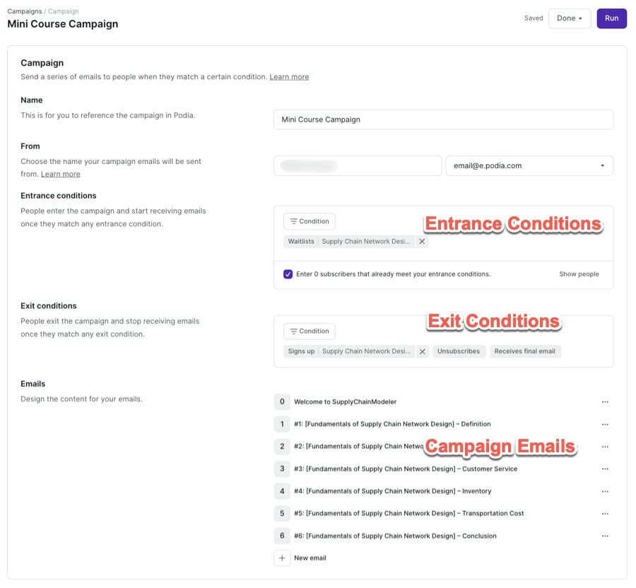This screenshot has width=636, height=588.
Task: Click Show people link
Action: pyautogui.click(x=579, y=274)
